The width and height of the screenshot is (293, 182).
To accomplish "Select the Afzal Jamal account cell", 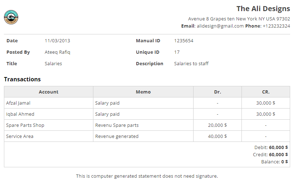I will (x=18, y=103).
